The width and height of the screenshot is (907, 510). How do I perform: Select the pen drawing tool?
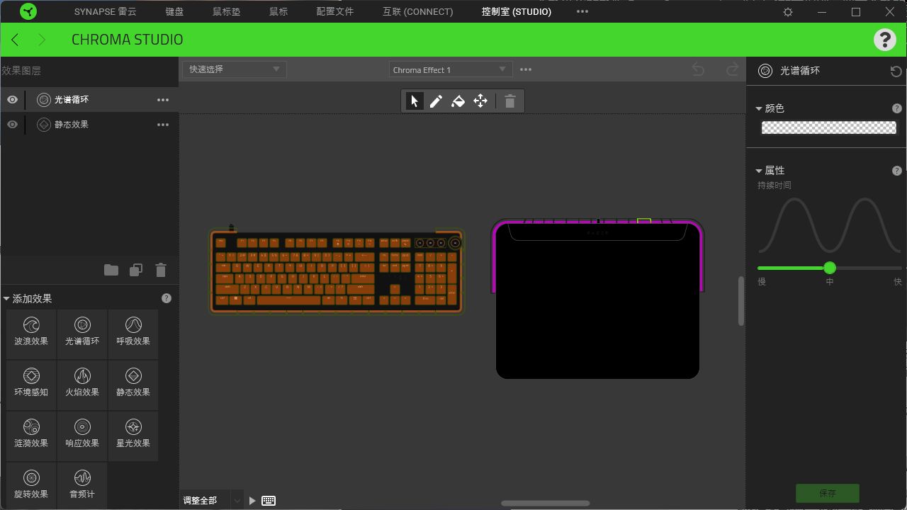[436, 101]
